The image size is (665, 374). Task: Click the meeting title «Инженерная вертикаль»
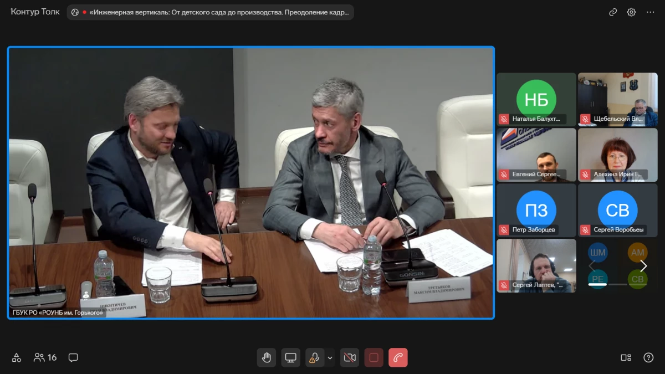[x=219, y=12]
